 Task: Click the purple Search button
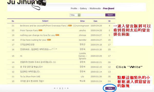pos(110,15)
